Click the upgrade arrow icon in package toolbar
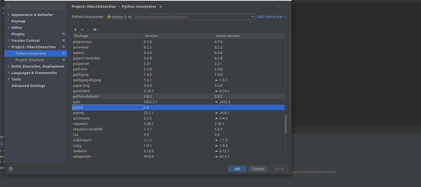This screenshot has width=421, height=187. (88, 30)
